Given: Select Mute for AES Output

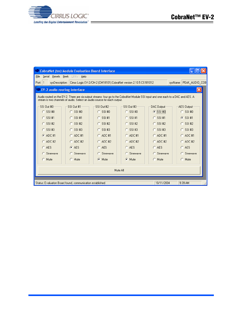Looking at the screenshot, I should (x=182, y=159).
